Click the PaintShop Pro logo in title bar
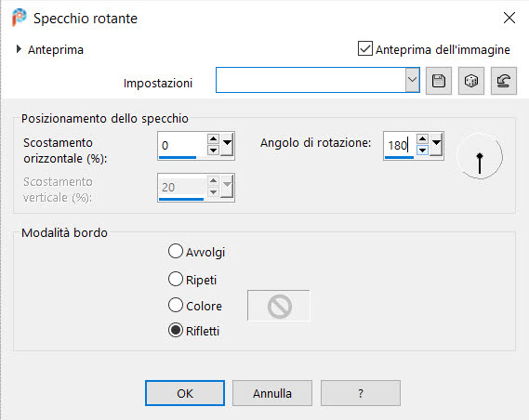The height and width of the screenshot is (420, 529). point(19,18)
